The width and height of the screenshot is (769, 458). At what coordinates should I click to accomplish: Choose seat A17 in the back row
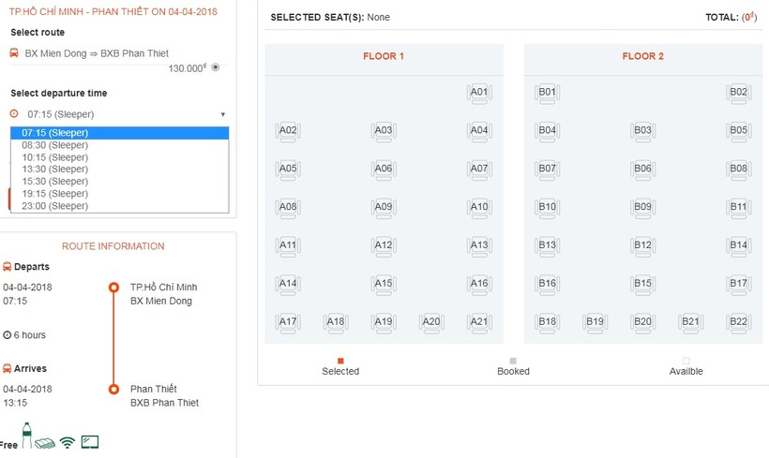[x=288, y=322]
